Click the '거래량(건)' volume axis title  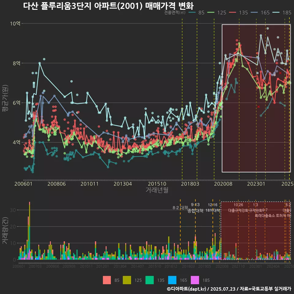tap(5, 231)
